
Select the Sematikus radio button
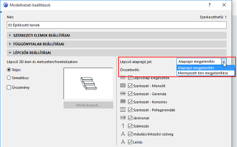coord(9,78)
